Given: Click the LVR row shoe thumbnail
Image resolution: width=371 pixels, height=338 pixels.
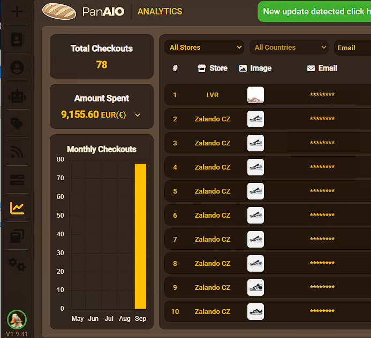Looking at the screenshot, I should (x=255, y=95).
